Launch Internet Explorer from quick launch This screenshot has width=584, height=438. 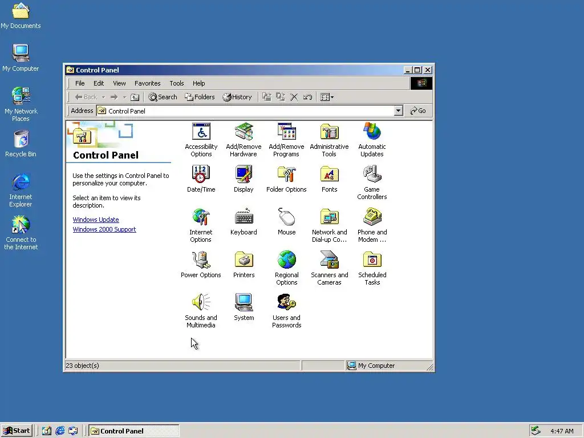pyautogui.click(x=60, y=431)
